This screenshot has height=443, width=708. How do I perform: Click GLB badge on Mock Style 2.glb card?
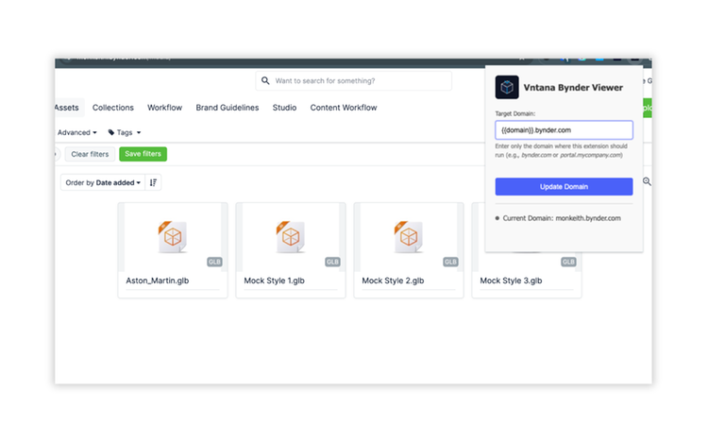coord(450,262)
